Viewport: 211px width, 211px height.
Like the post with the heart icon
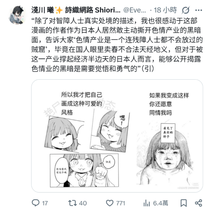tap(110, 203)
